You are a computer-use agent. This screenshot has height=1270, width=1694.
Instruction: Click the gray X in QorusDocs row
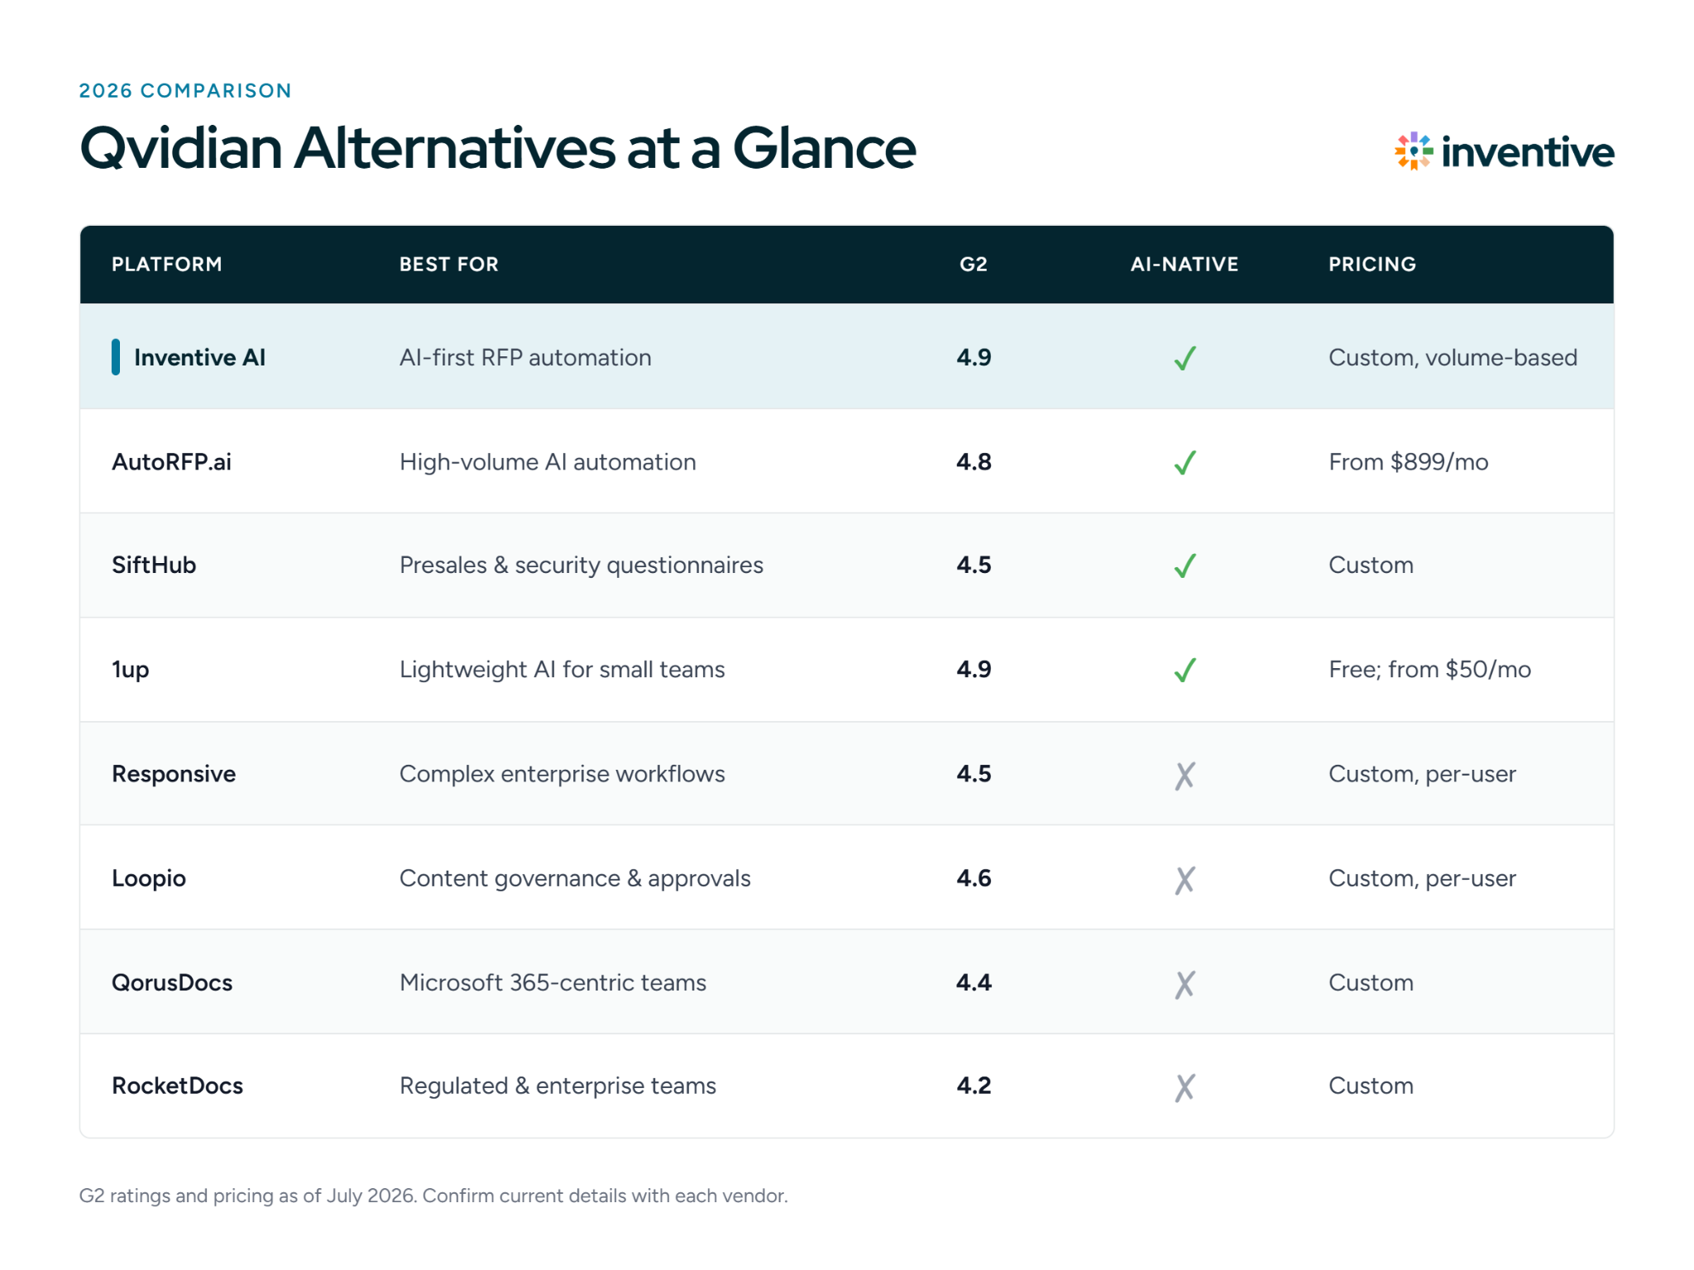point(1184,984)
